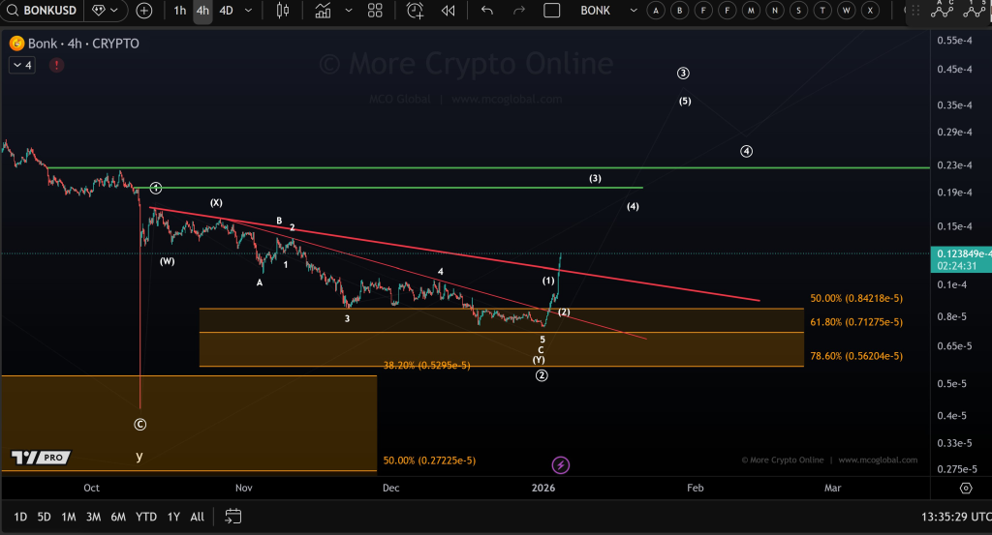Click the circled W button
Image resolution: width=992 pixels, height=535 pixels.
coord(847,10)
